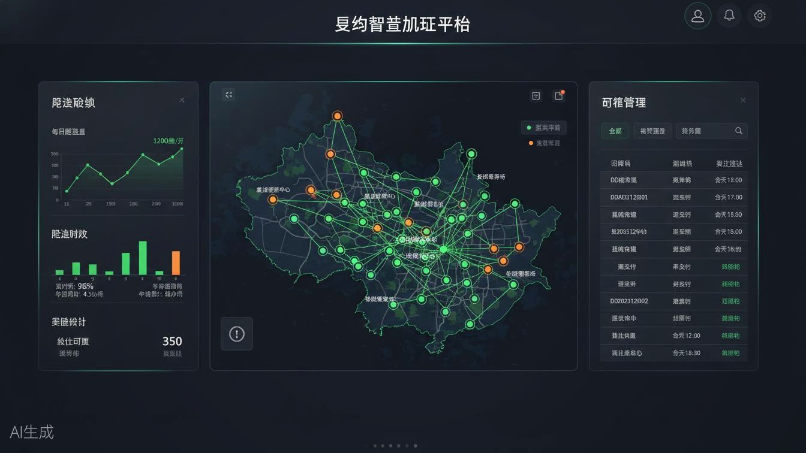The width and height of the screenshot is (806, 453).
Task: Select the solid bright green hub node
Action: pyautogui.click(x=443, y=249)
